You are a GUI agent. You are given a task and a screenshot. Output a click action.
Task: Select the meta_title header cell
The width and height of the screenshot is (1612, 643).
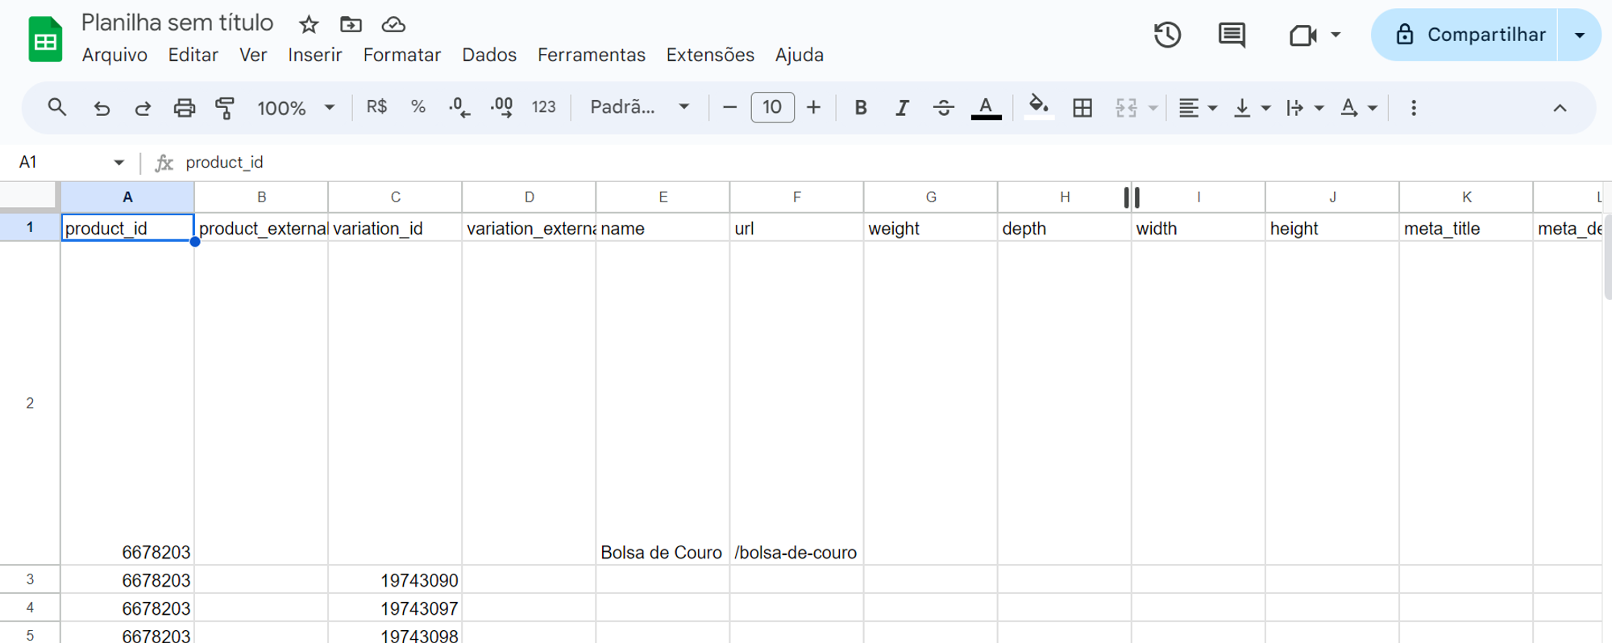(x=1465, y=228)
